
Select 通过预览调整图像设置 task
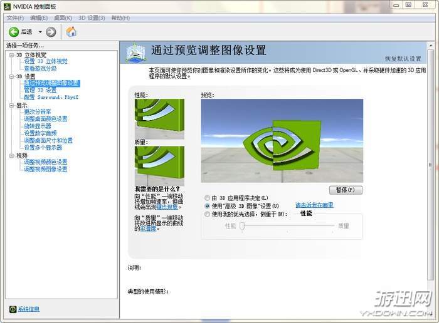[x=52, y=83]
